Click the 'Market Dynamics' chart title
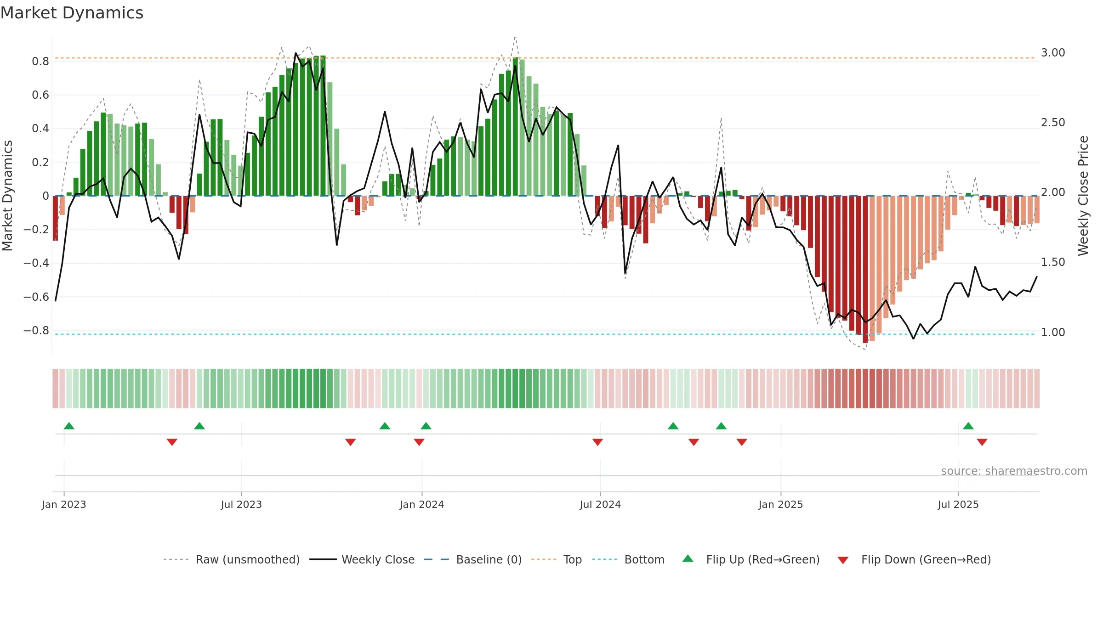1103x620 pixels. (x=72, y=13)
